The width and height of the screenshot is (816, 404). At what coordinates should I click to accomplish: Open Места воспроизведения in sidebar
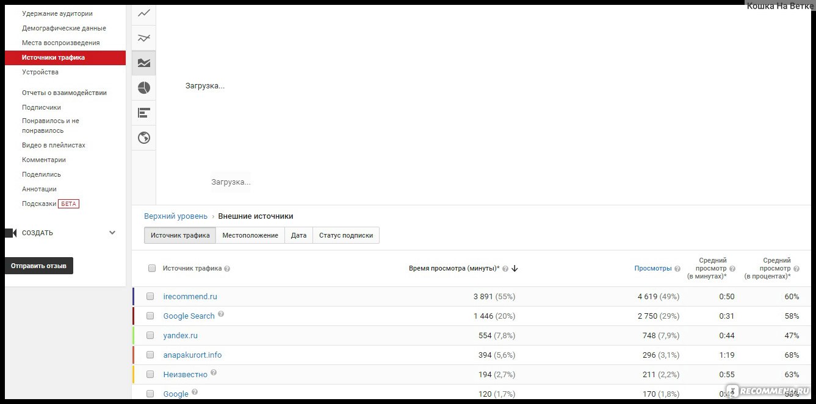61,43
